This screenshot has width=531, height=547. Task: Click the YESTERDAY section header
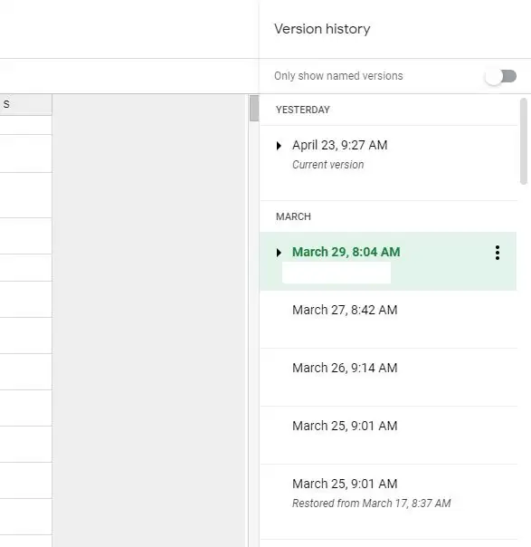[303, 110]
